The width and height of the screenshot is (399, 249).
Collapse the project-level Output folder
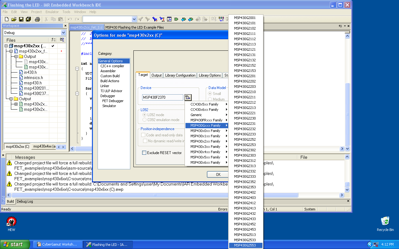(x=11, y=99)
